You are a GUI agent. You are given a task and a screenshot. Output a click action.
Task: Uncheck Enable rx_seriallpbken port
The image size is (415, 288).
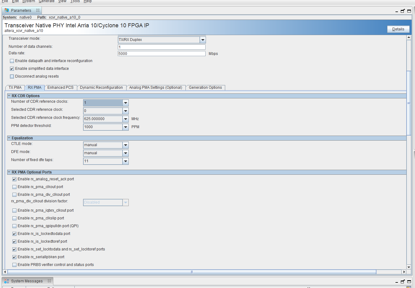(15, 257)
